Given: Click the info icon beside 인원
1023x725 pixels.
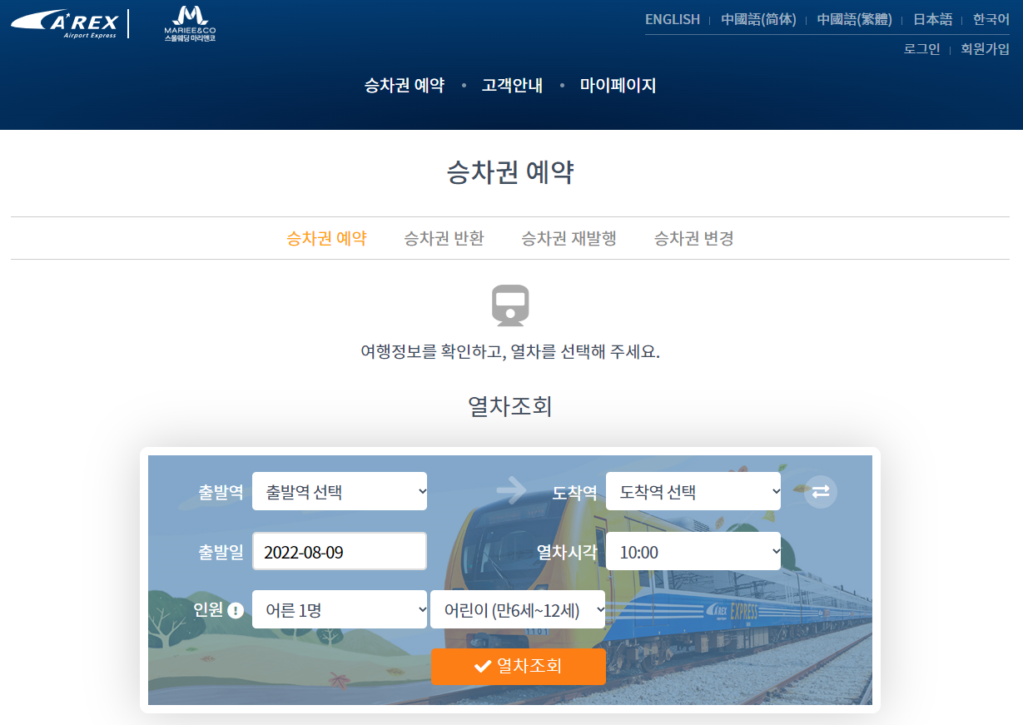Looking at the screenshot, I should [236, 611].
